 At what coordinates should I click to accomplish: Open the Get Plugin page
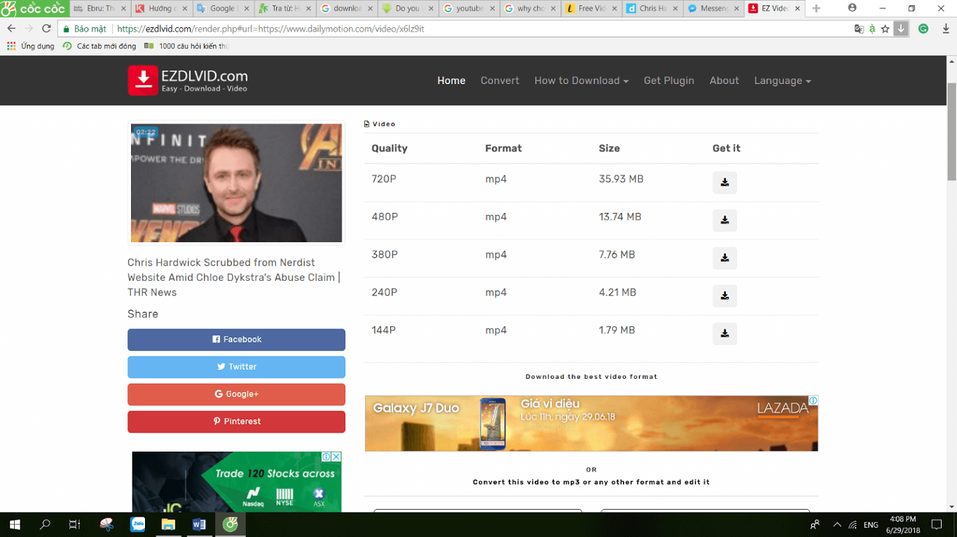[x=668, y=81]
